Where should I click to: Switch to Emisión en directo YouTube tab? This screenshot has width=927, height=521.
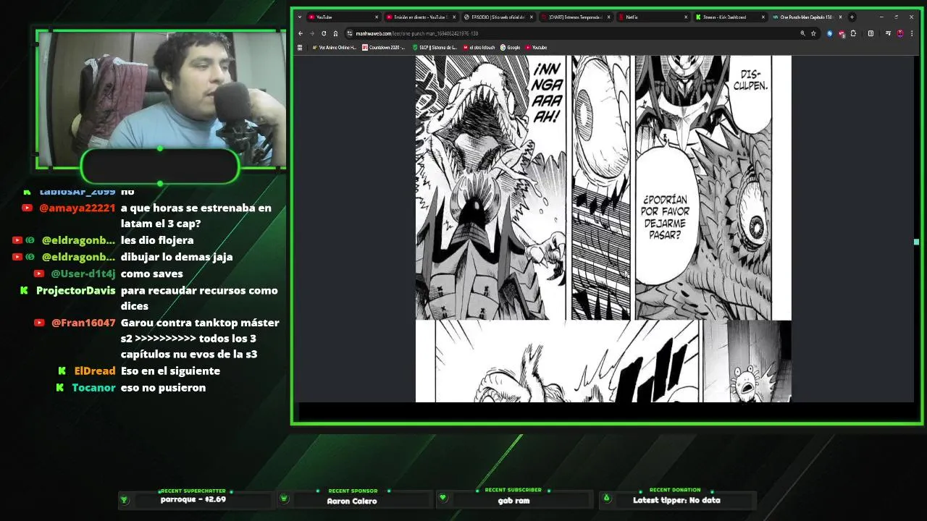[x=421, y=17]
